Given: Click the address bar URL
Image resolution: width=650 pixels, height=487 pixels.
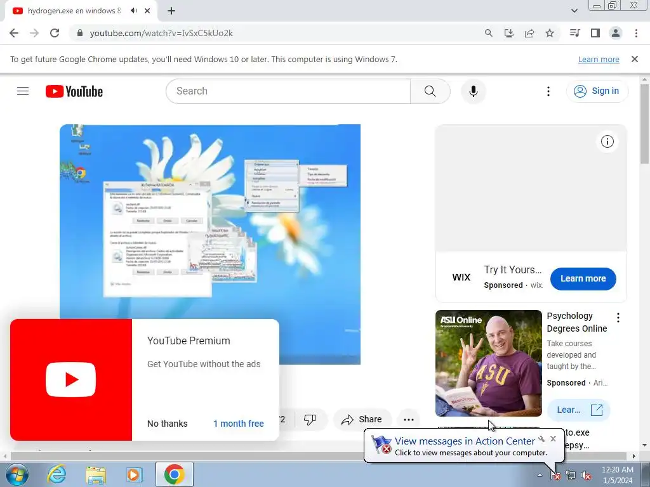Looking at the screenshot, I should point(161,33).
